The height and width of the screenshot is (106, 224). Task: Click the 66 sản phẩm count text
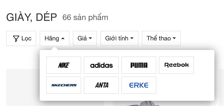tap(85, 18)
